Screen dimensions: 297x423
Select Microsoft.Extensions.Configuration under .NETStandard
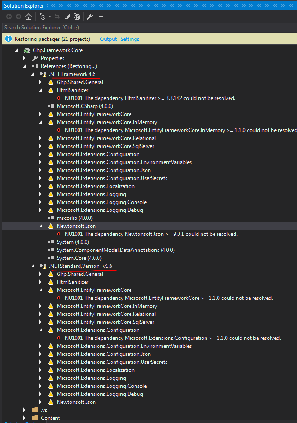tap(98, 330)
